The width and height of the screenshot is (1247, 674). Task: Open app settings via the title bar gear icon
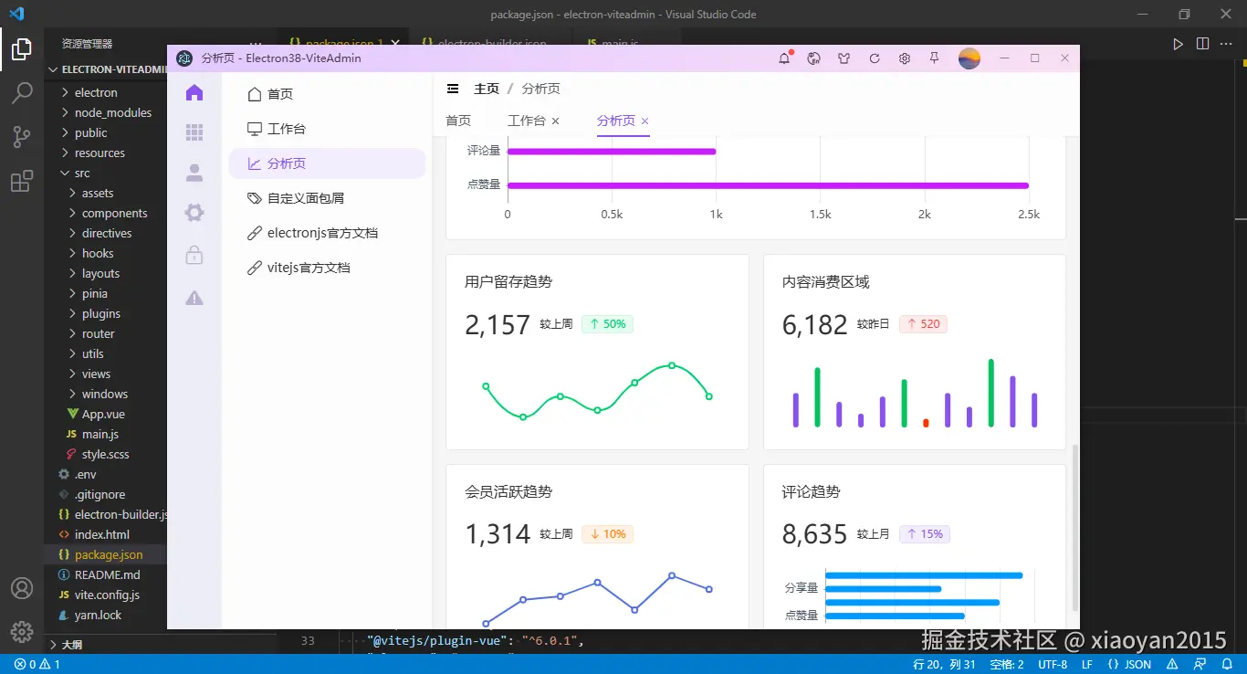904,58
